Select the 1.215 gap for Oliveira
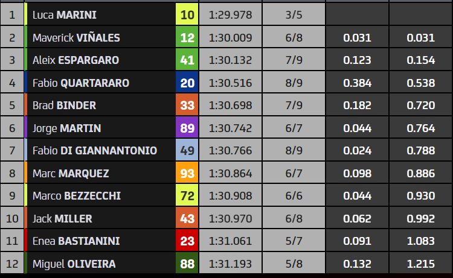This screenshot has width=453, height=278. tap(421, 264)
